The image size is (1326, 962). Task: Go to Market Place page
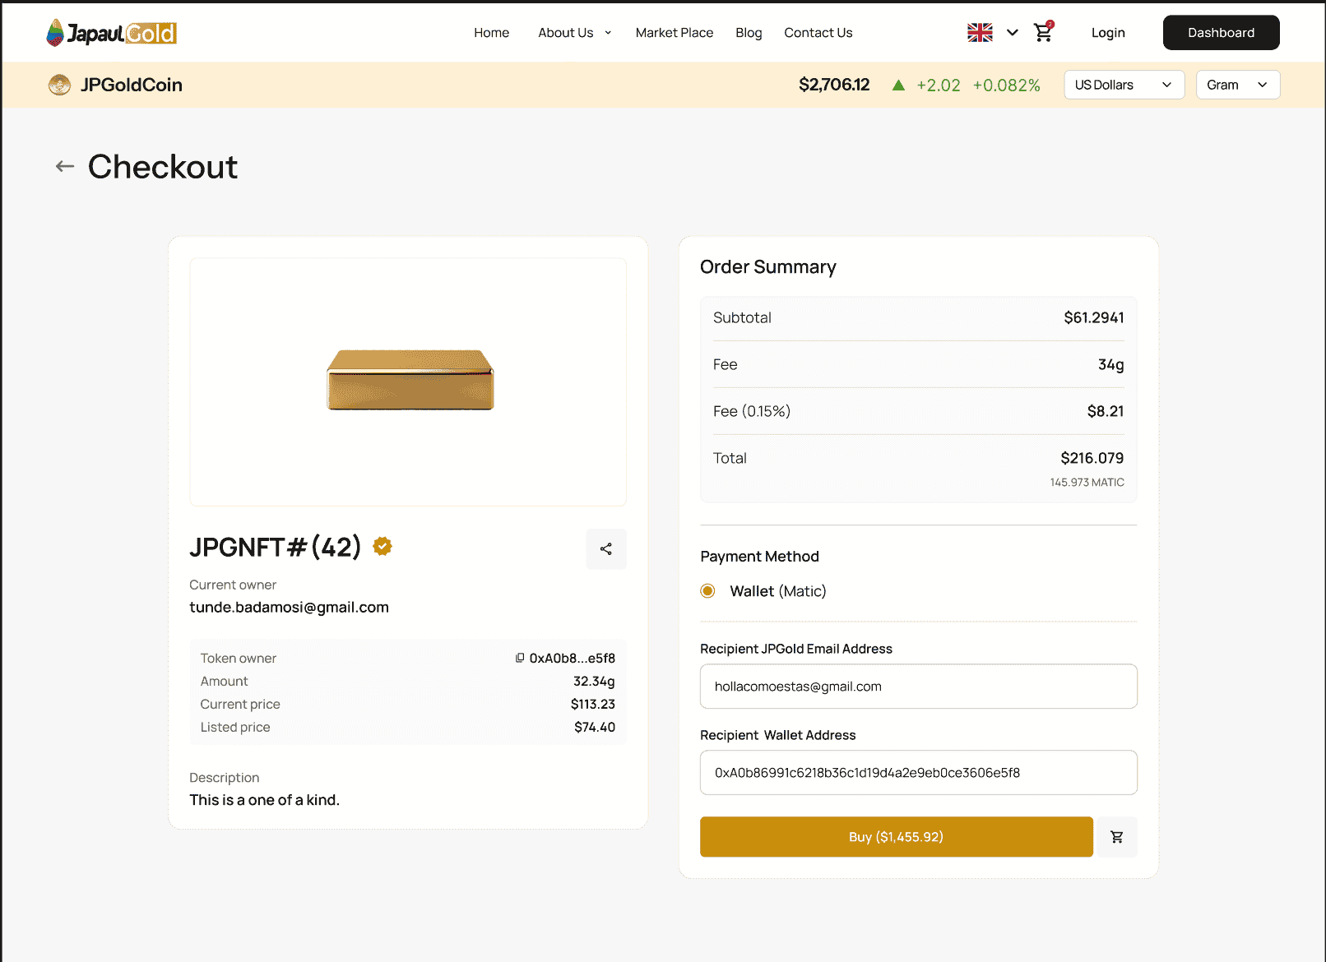pos(675,33)
